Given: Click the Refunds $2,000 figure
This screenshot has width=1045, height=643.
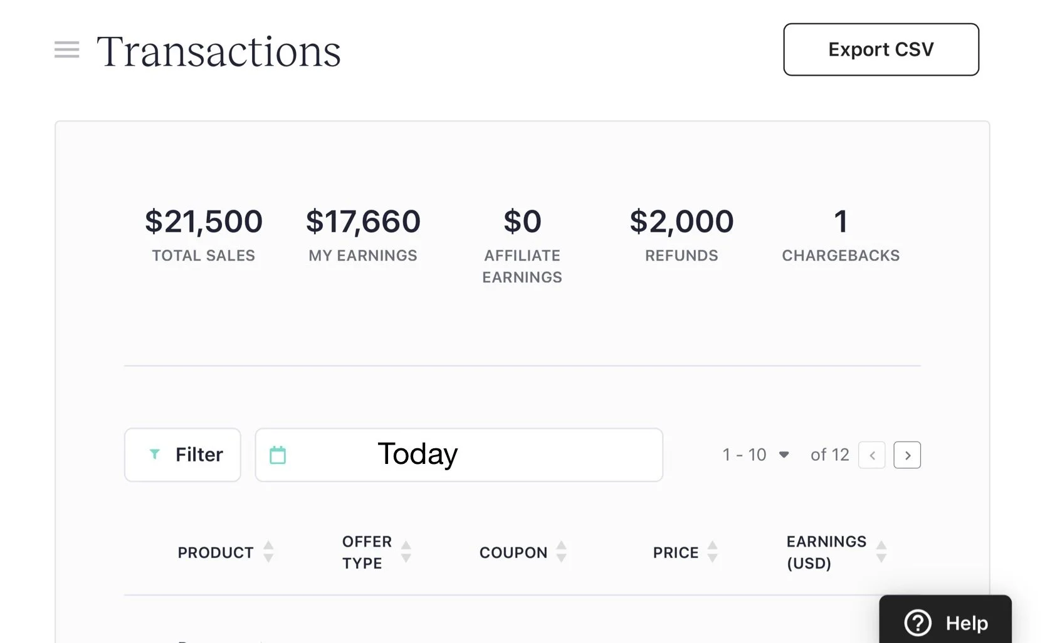Looking at the screenshot, I should click(x=681, y=222).
